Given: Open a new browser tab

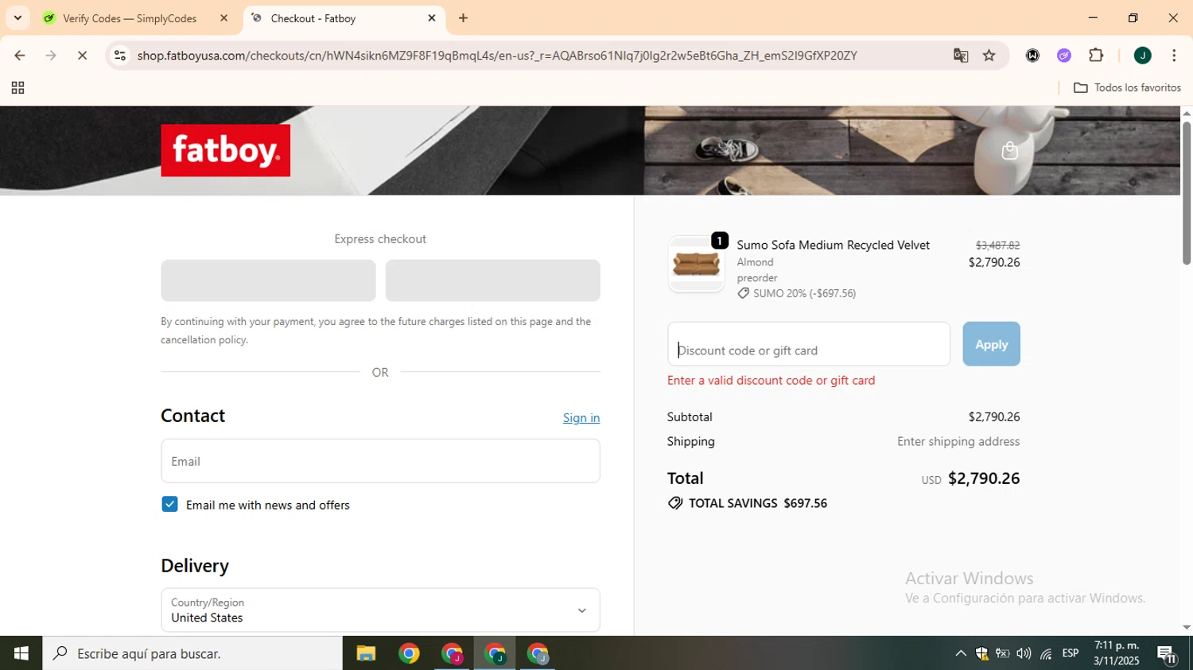Looking at the screenshot, I should [x=463, y=18].
